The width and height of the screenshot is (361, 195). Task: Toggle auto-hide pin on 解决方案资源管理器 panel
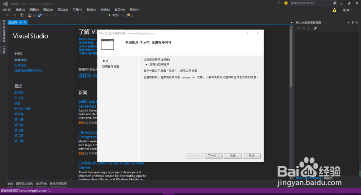352,22
